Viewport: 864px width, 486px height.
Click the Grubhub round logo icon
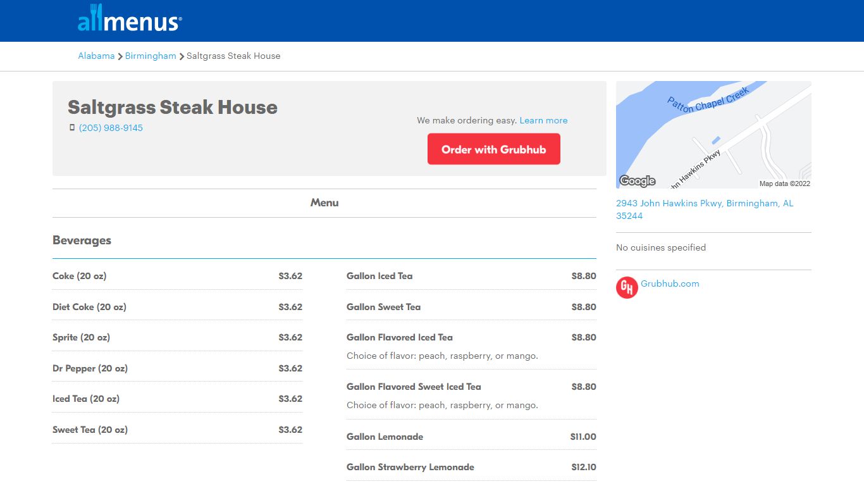[x=627, y=287]
